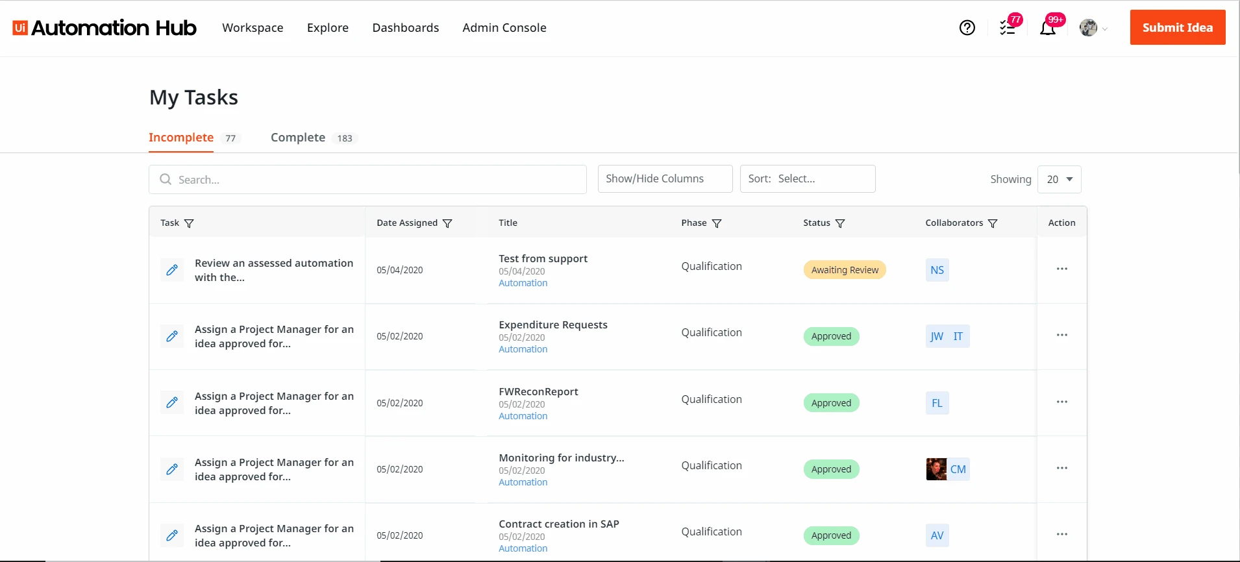
Task: Click Qualification phase in Test from support row
Action: pyautogui.click(x=712, y=266)
